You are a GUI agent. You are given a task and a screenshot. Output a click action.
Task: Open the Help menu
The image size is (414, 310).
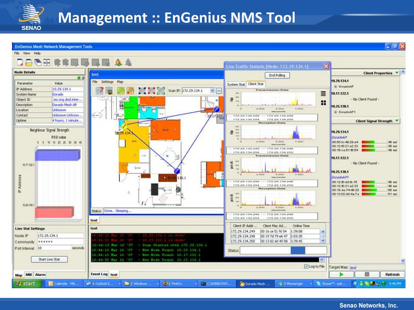(x=37, y=53)
